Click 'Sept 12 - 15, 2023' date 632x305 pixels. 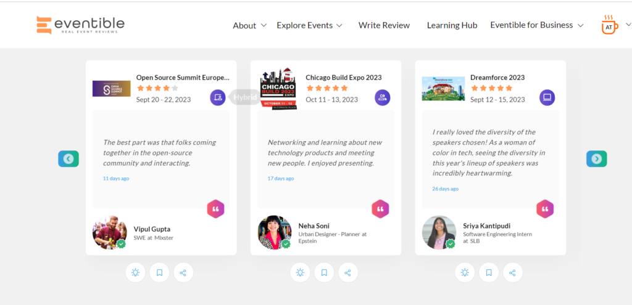click(x=498, y=99)
